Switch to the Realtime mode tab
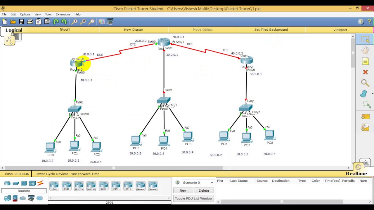The width and height of the screenshot is (374, 210). click(x=356, y=174)
